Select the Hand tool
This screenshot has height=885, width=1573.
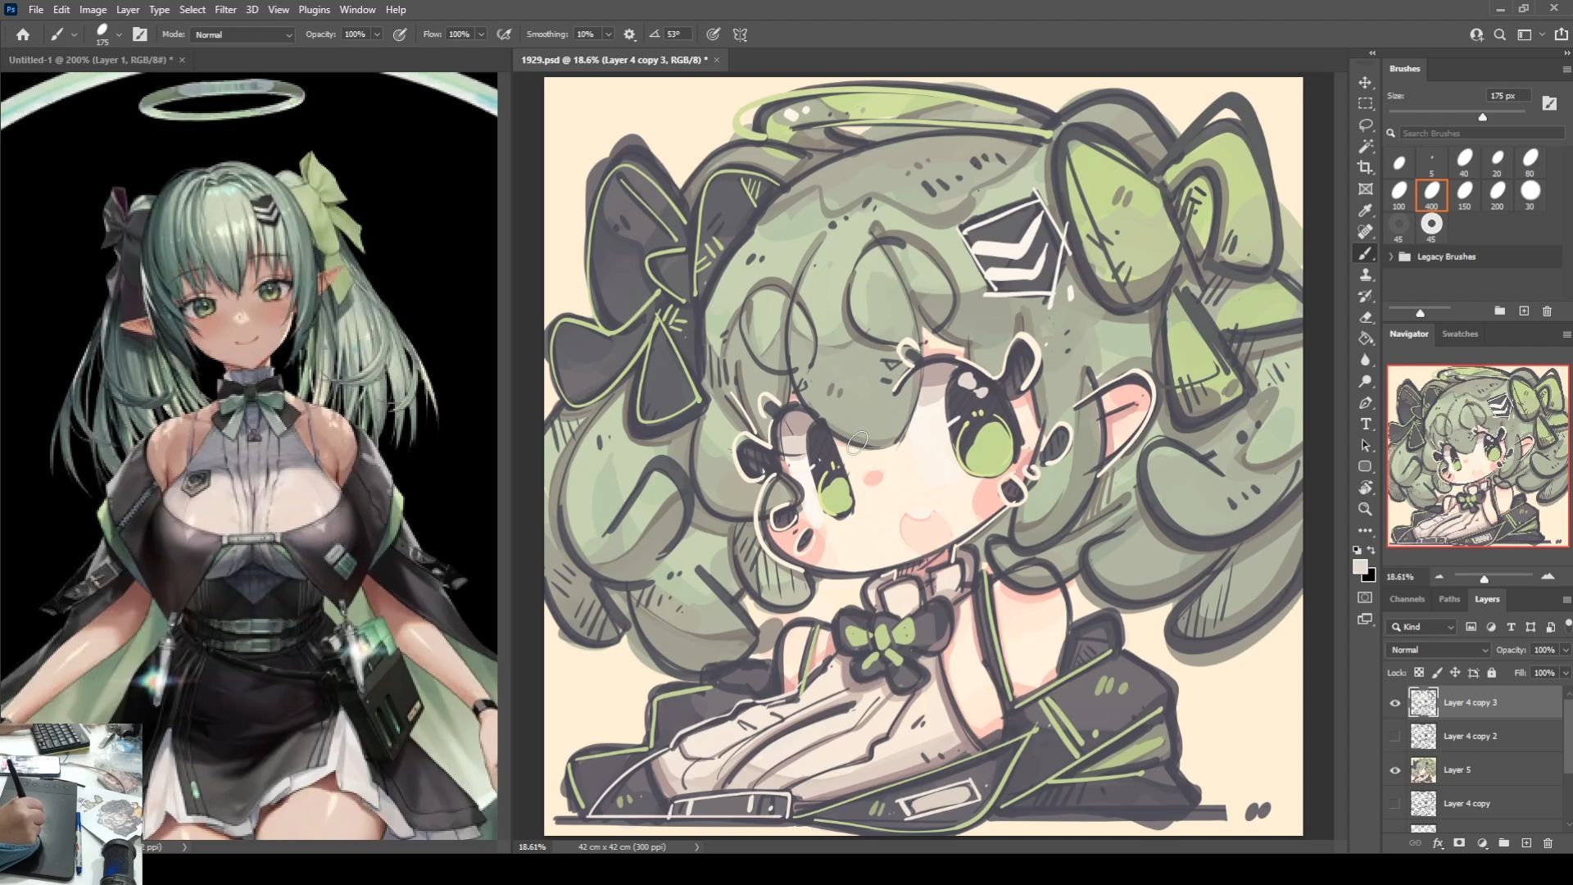click(x=1365, y=488)
